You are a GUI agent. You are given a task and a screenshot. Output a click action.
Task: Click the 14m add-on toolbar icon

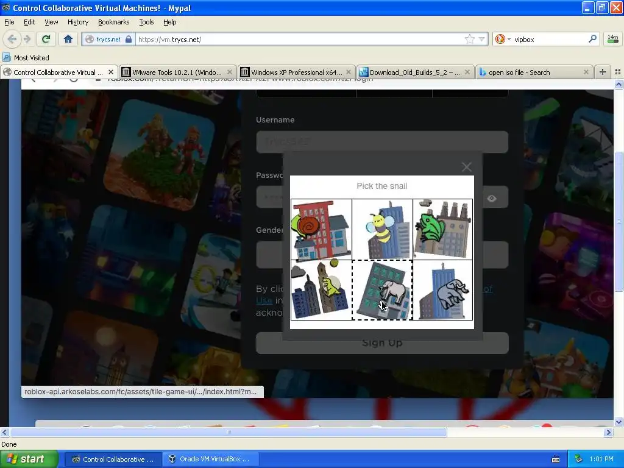click(x=613, y=38)
